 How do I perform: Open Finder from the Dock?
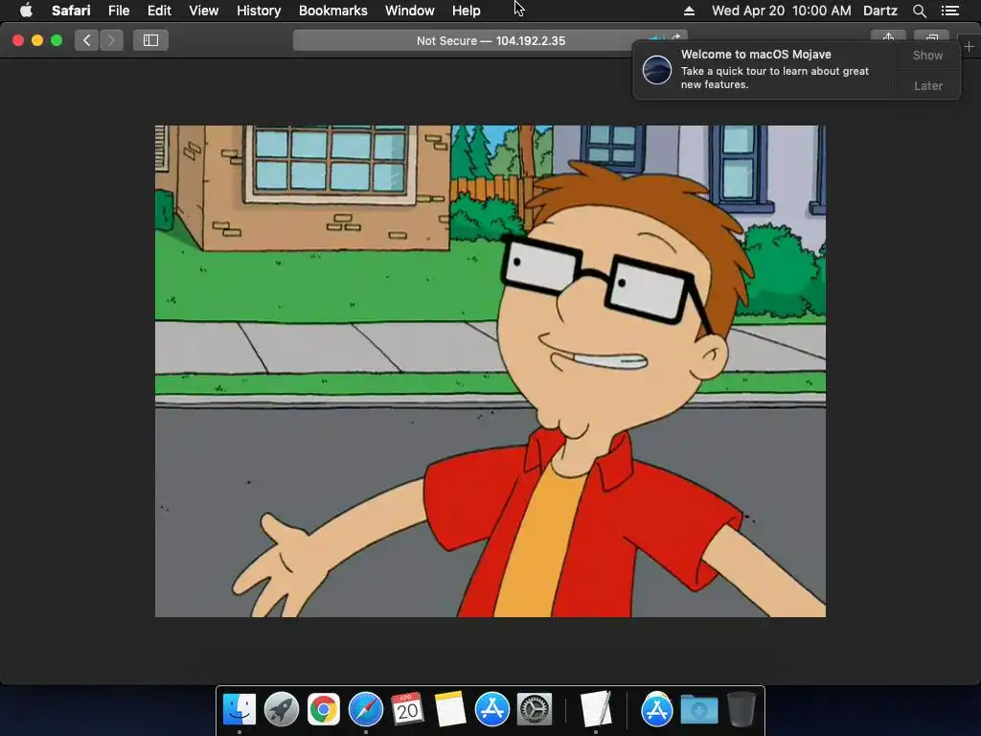click(x=239, y=710)
